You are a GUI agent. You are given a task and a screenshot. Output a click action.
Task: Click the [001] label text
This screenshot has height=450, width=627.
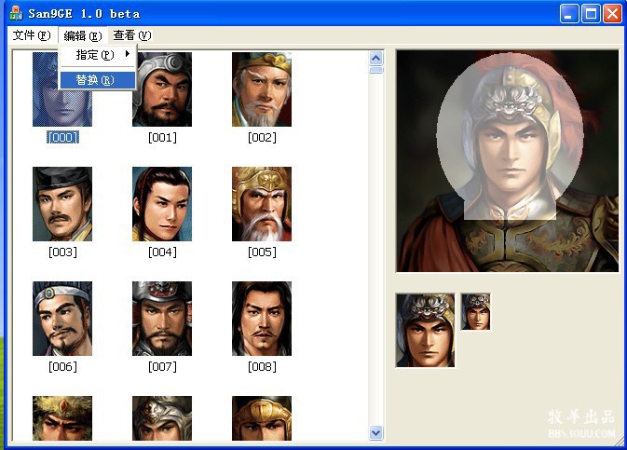162,138
